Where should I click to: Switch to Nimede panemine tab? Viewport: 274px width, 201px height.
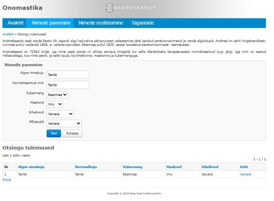(x=50, y=23)
